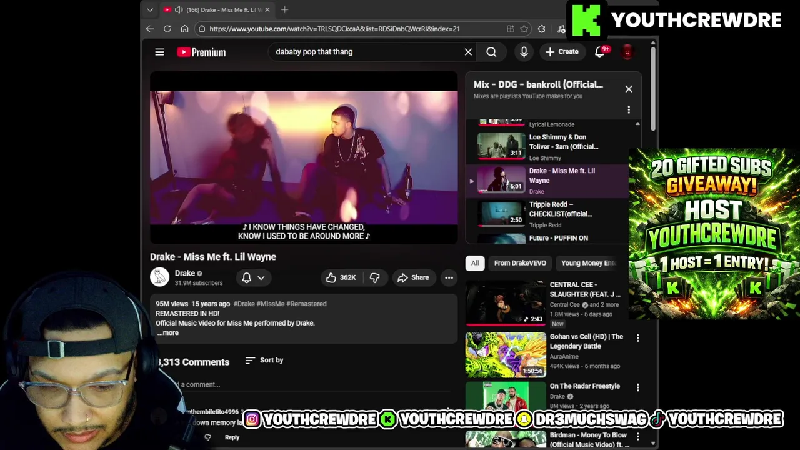Open Sort by comments dropdown
Viewport: 800px width, 450px height.
pos(264,360)
